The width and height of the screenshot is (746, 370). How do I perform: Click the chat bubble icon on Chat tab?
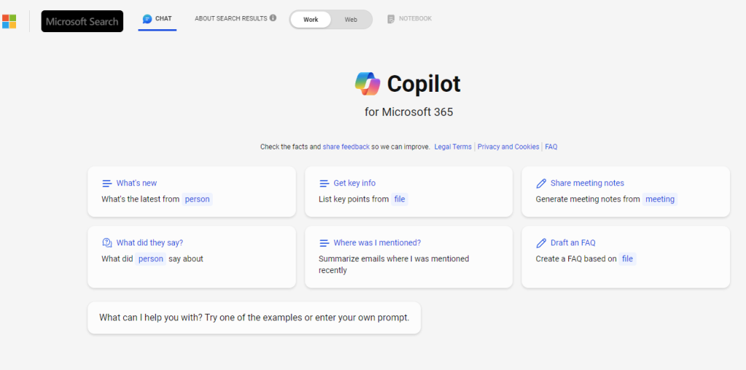(x=147, y=19)
